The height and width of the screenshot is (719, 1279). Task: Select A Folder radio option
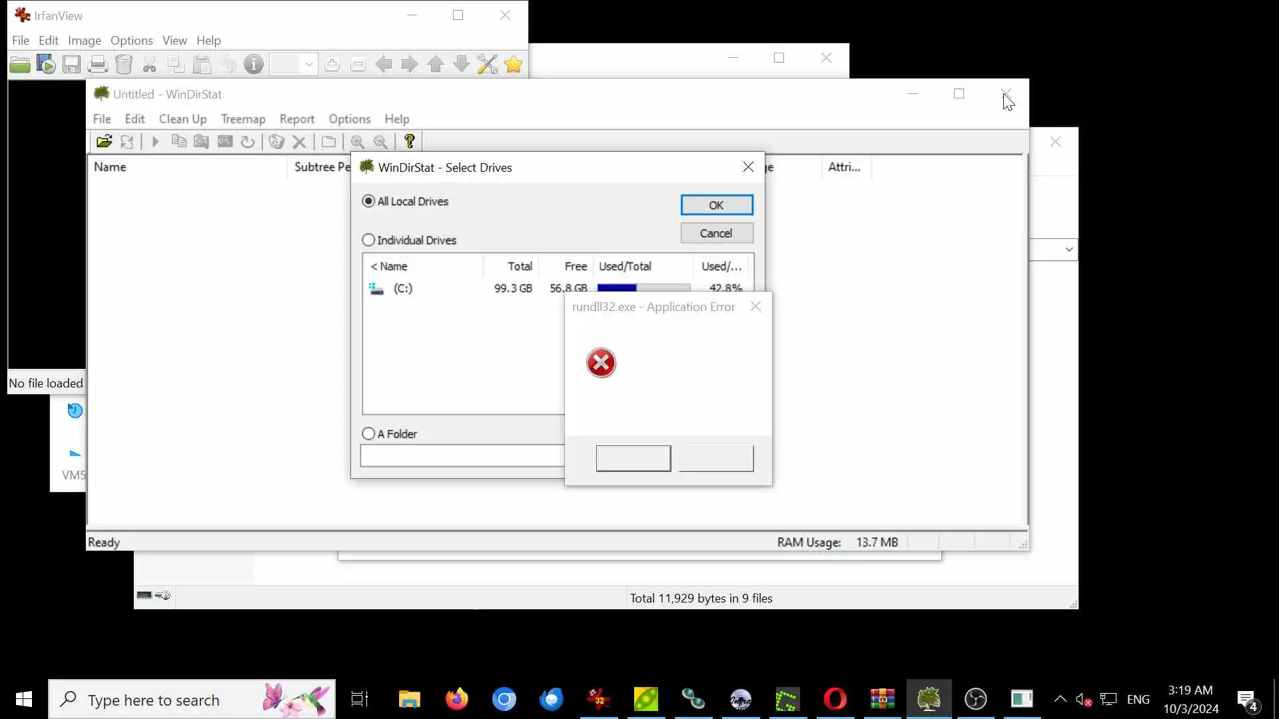tap(368, 433)
